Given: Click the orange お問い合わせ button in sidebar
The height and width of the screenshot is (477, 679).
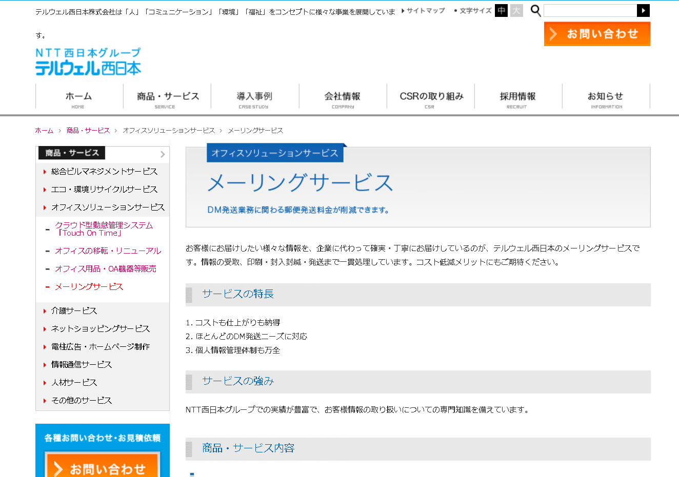Looking at the screenshot, I should pyautogui.click(x=103, y=465).
